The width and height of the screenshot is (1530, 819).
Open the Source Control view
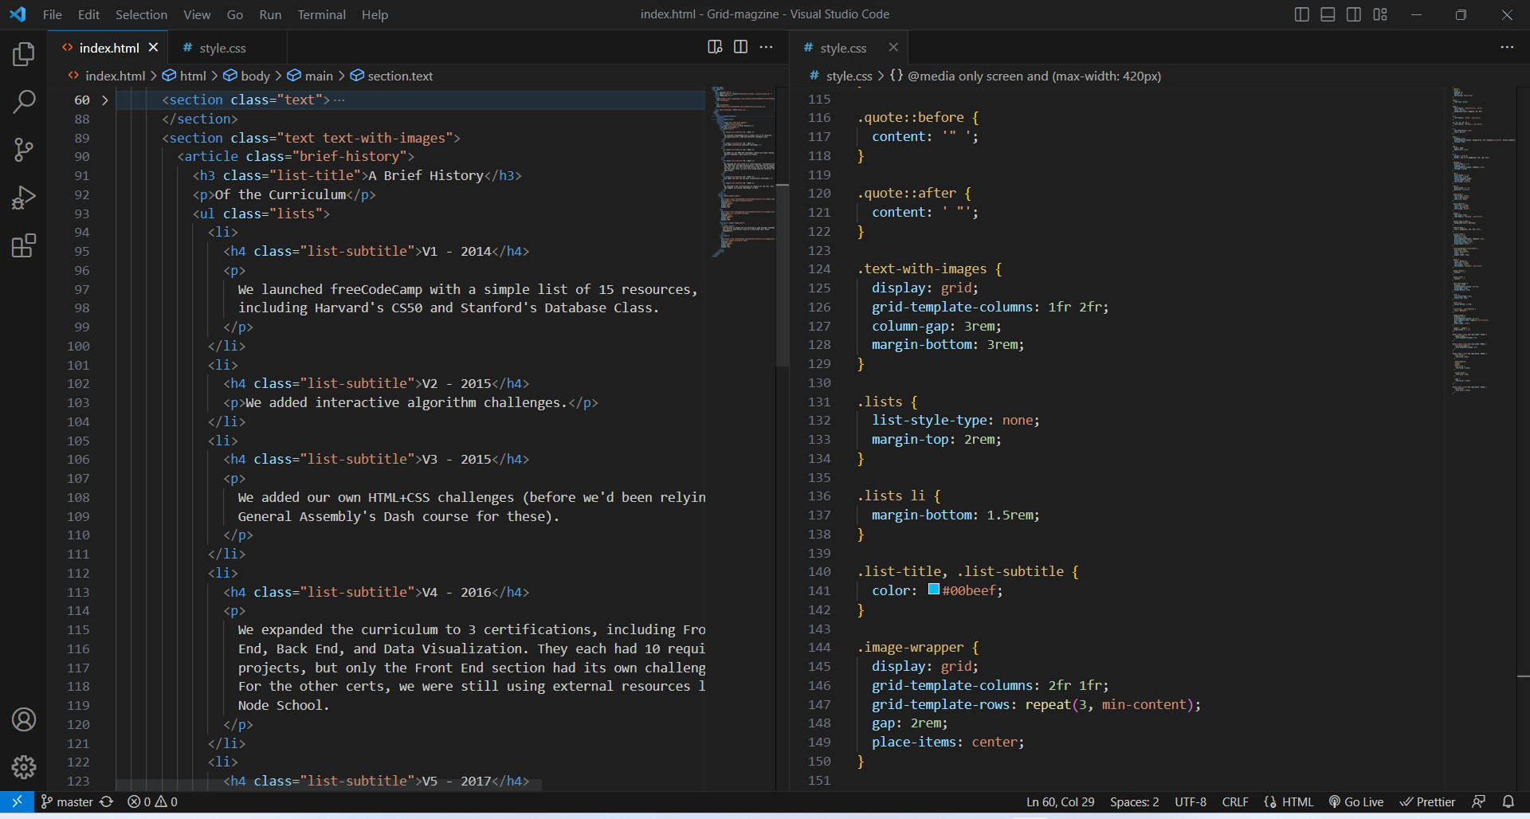coord(24,149)
